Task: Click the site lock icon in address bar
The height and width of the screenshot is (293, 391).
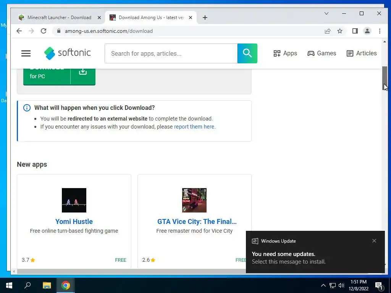Action: (59, 31)
